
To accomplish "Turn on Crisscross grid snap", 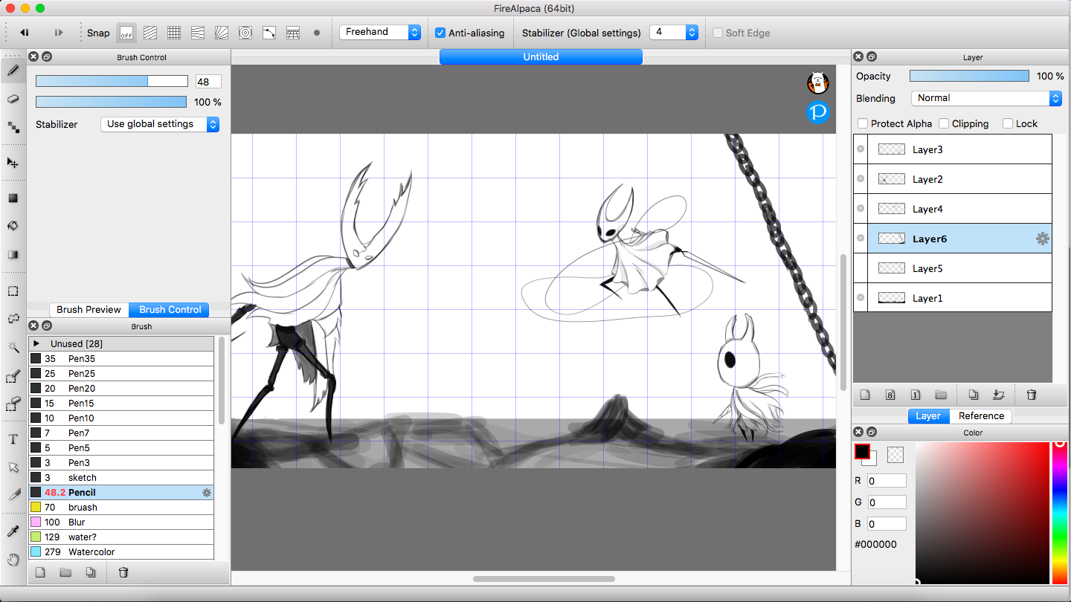I will tap(174, 33).
